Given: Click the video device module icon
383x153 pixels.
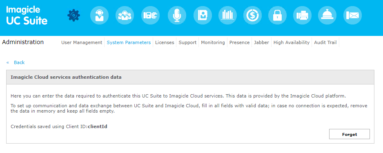Looking at the screenshot, I should pyautogui.click(x=150, y=16).
